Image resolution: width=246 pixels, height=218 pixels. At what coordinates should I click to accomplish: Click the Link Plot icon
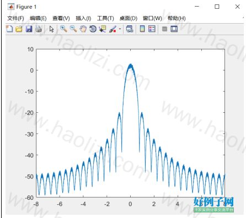click(130, 29)
